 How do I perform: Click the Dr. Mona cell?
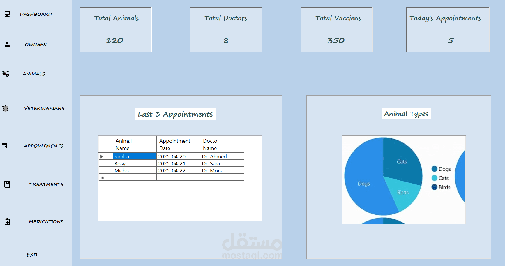click(222, 170)
